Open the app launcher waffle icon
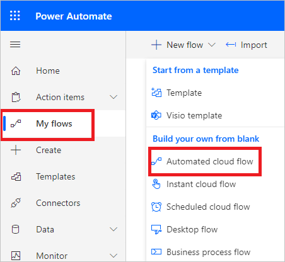The height and width of the screenshot is (262, 285). click(15, 16)
